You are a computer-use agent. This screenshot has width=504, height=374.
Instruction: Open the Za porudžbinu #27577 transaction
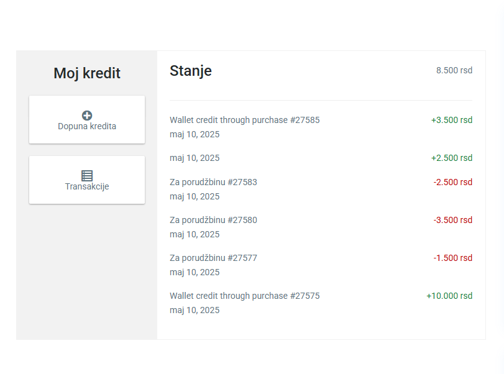coord(213,258)
